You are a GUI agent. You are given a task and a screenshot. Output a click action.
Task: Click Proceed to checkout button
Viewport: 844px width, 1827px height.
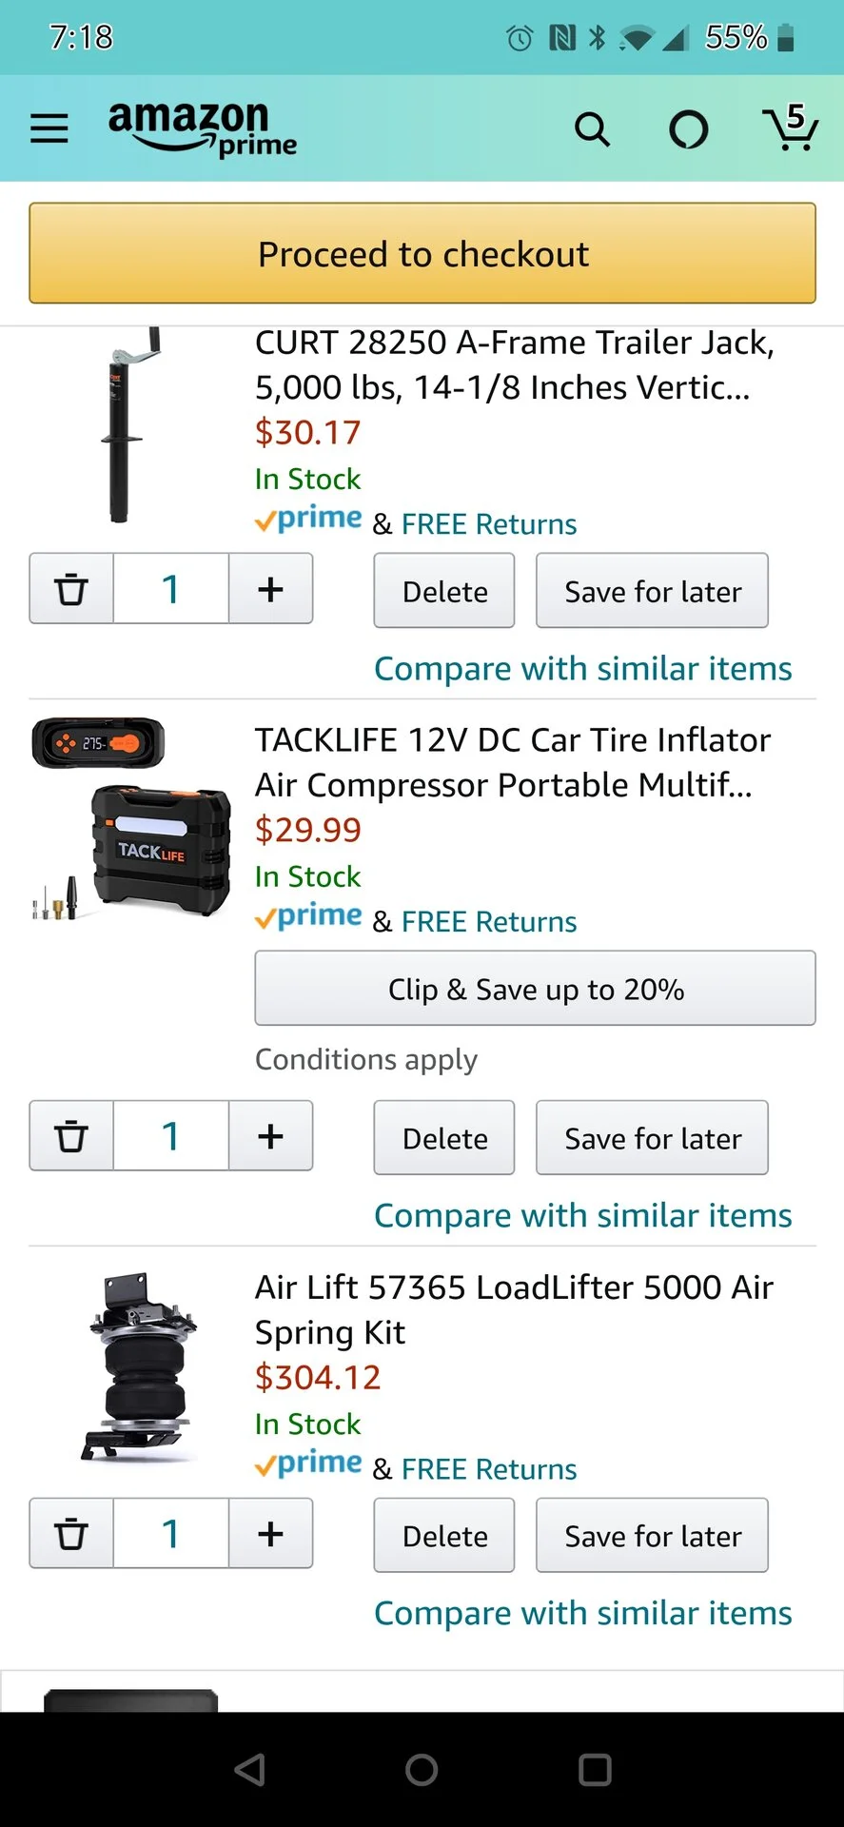coord(422,254)
